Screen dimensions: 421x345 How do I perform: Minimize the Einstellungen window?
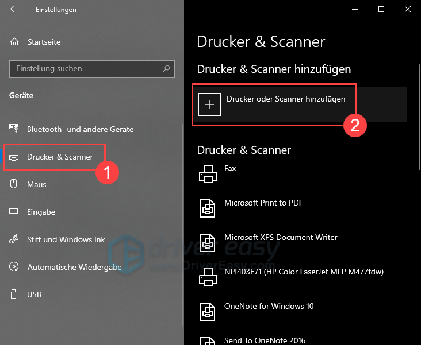click(355, 9)
